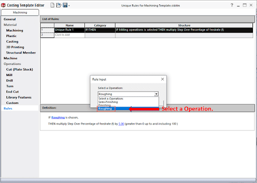Open the Rules section in sidebar

[x=8, y=108]
